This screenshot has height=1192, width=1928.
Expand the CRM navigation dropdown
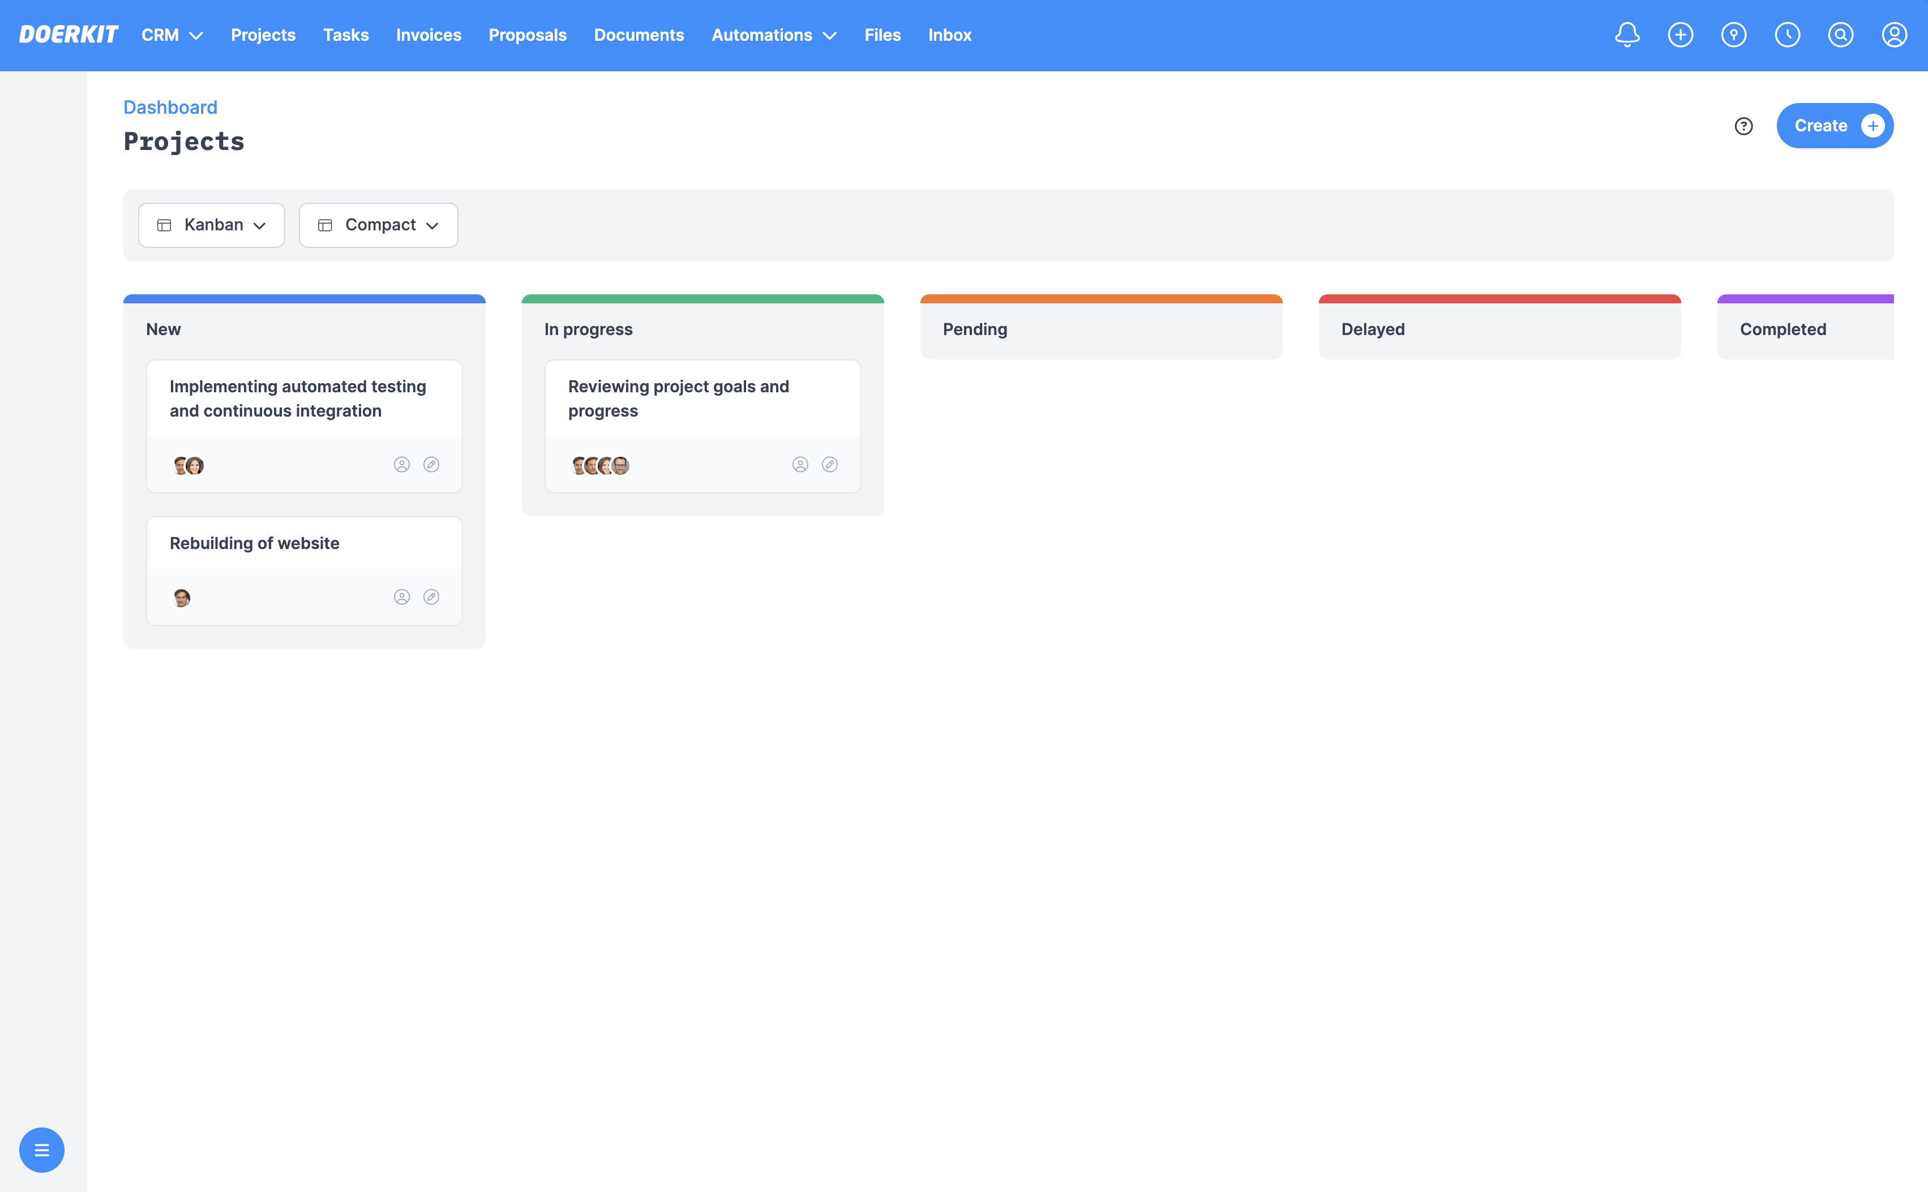(171, 35)
